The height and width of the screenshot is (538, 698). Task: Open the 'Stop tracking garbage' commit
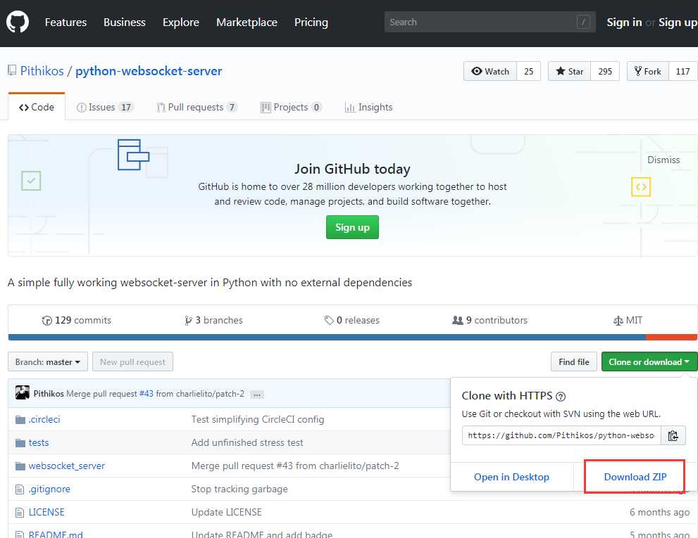[x=239, y=489]
